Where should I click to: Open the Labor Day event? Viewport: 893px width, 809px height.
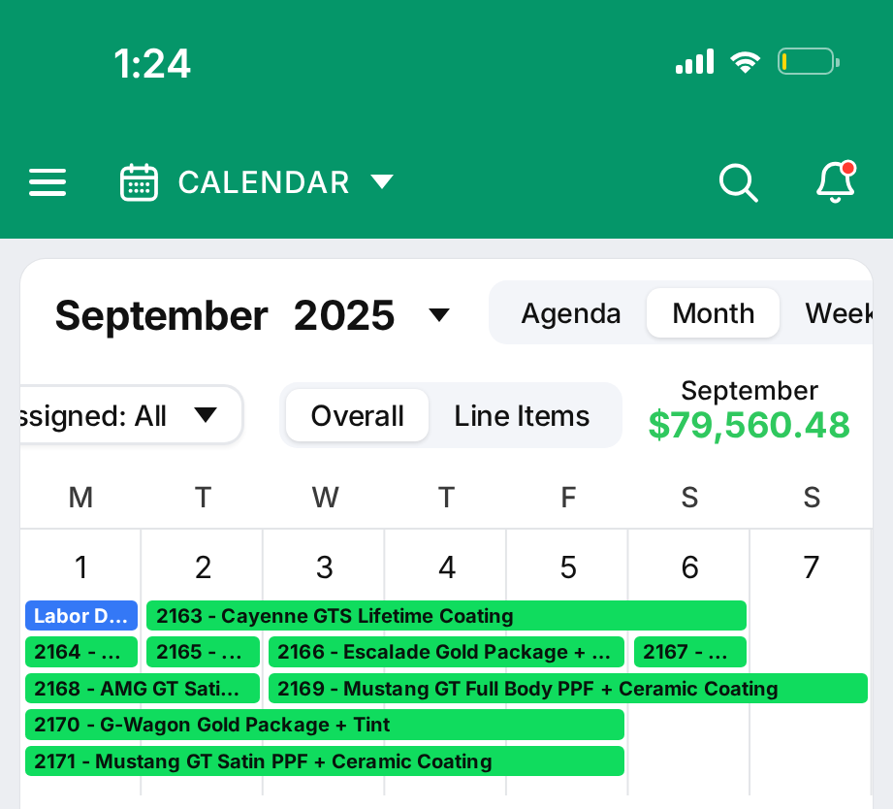[x=81, y=615]
